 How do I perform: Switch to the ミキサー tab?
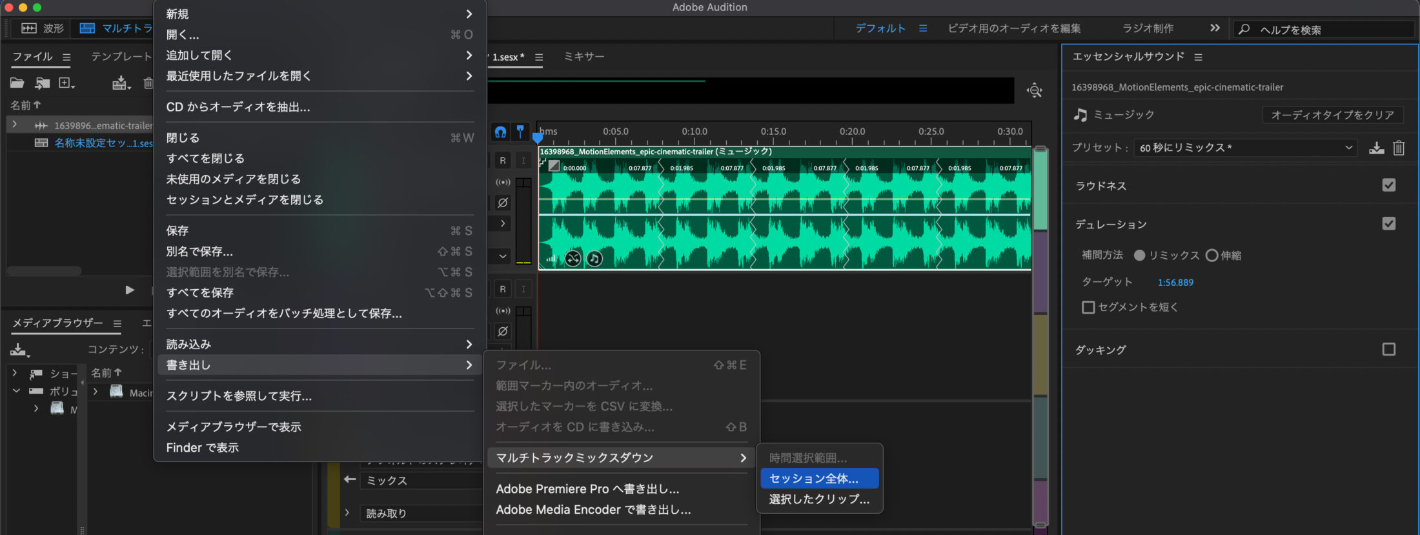(x=584, y=57)
